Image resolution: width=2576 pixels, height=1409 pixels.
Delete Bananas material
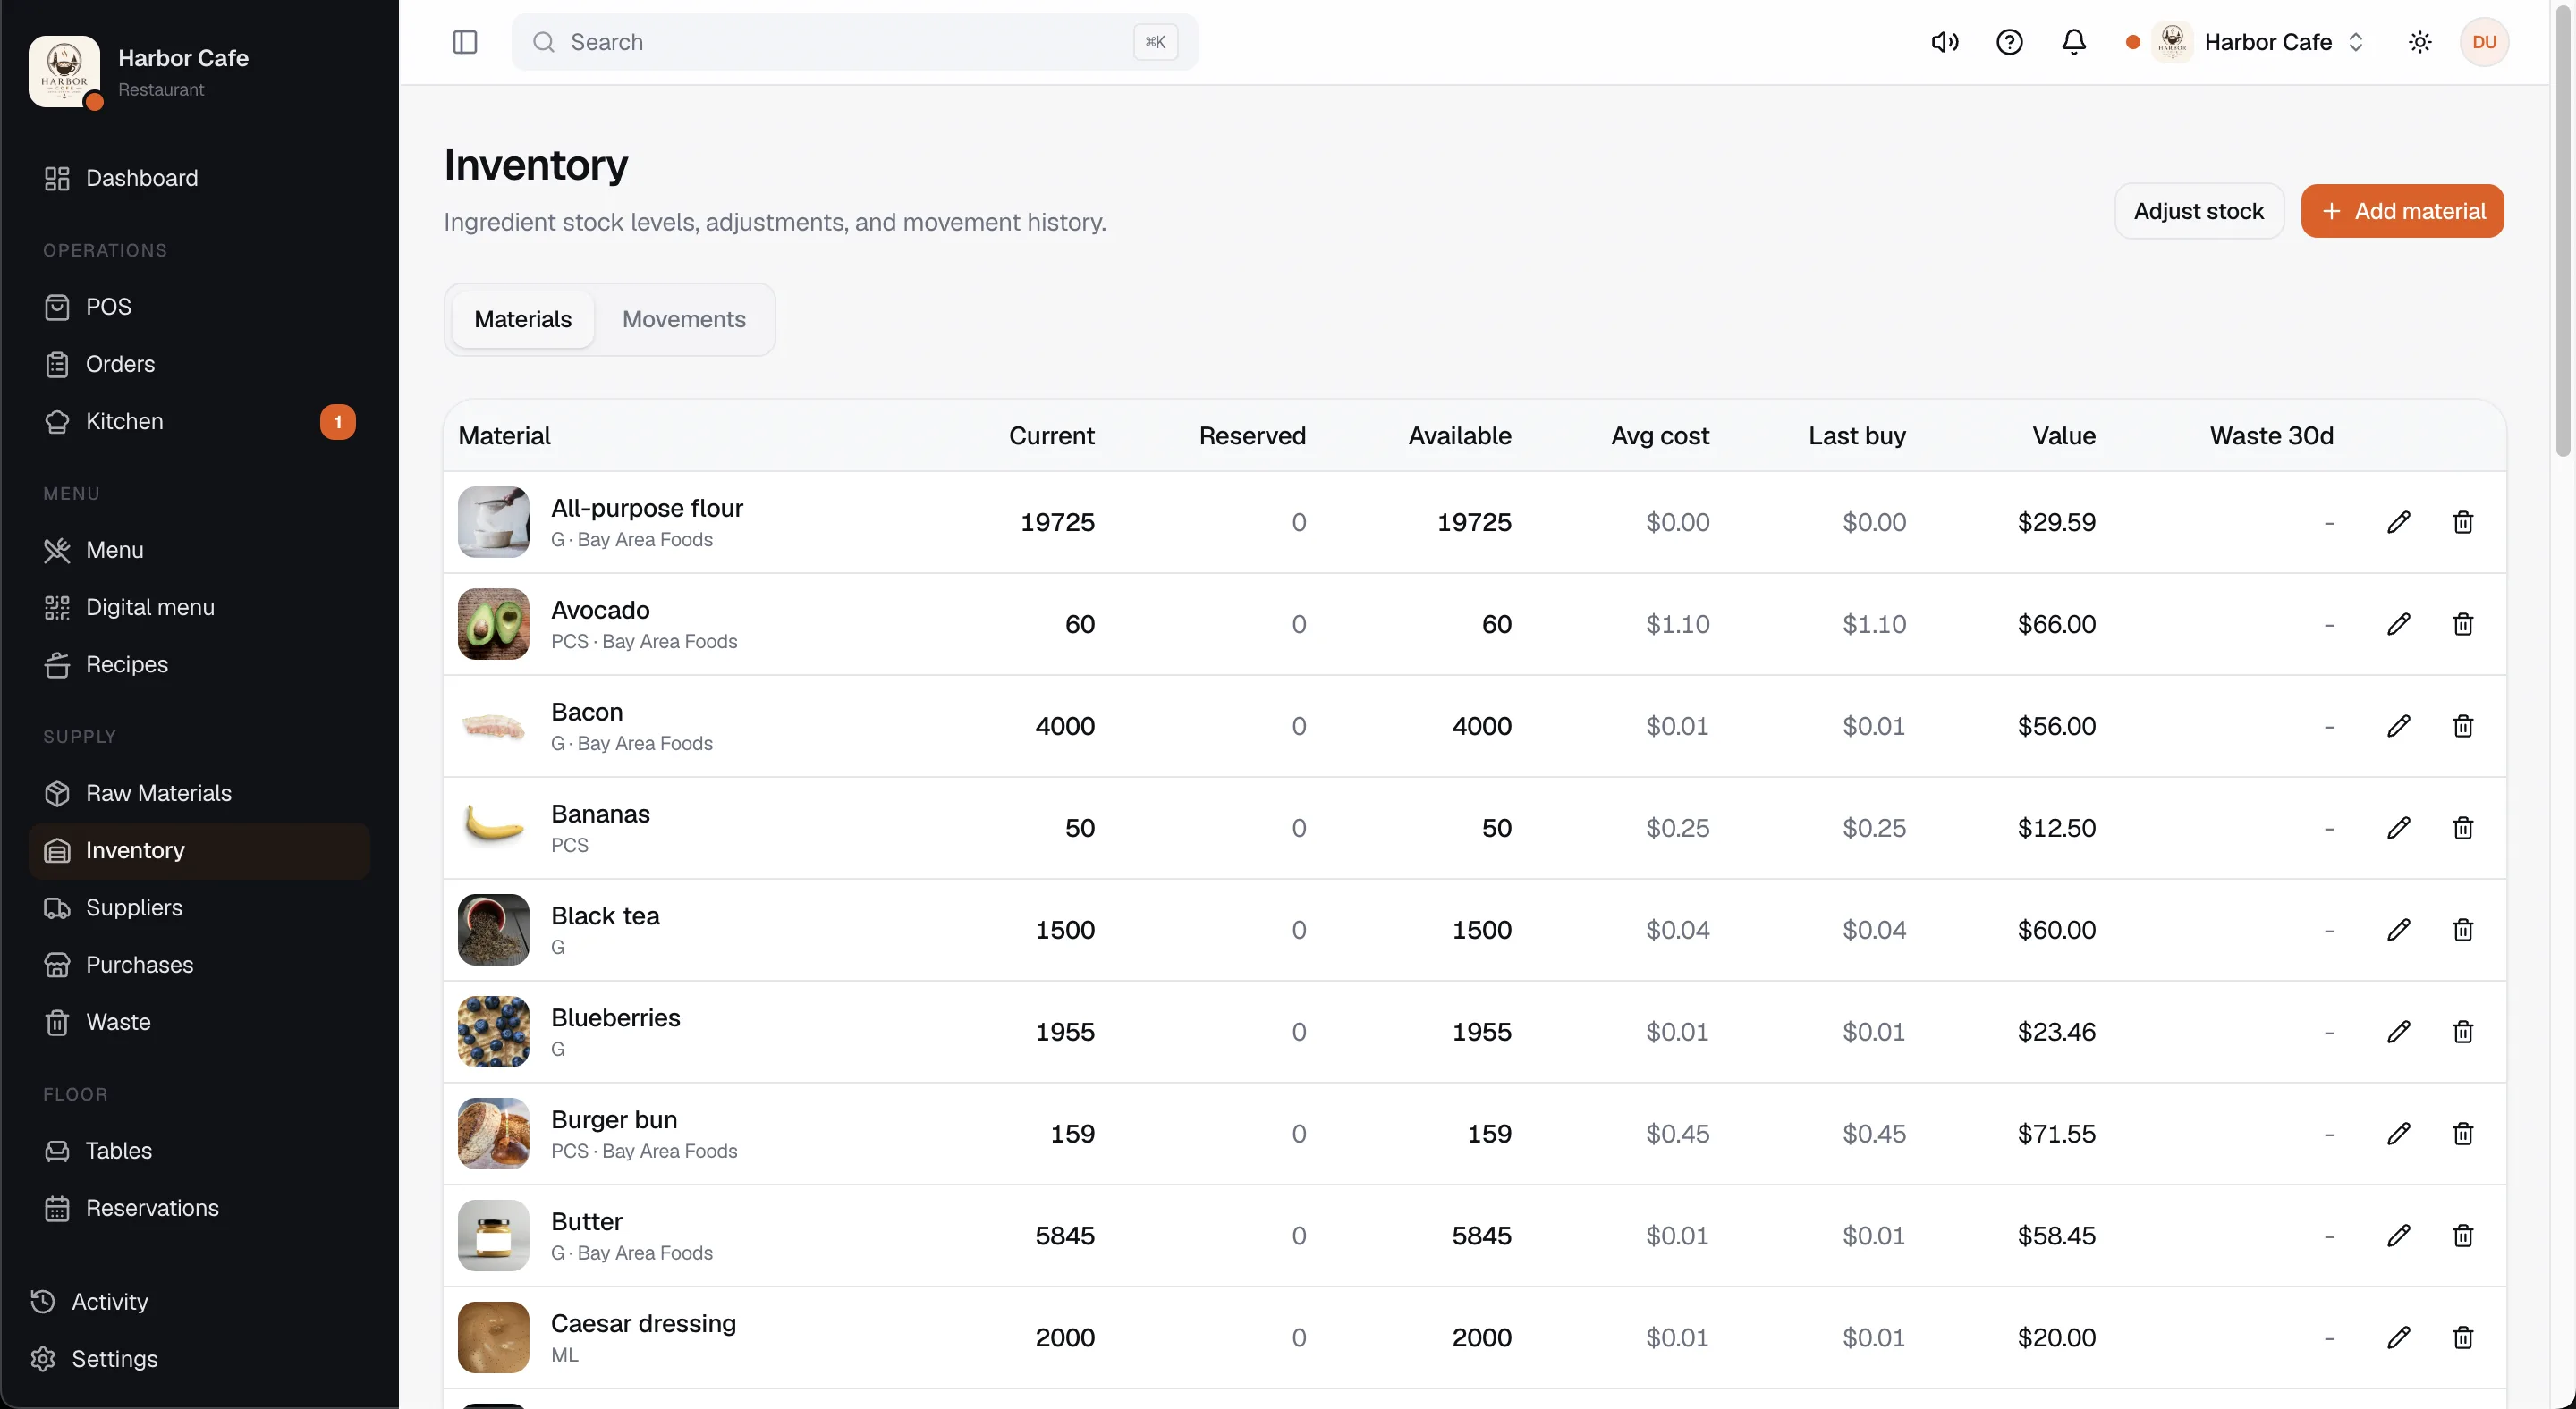click(2463, 829)
